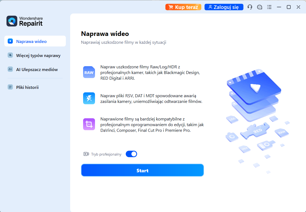Click the Naprawa wideo sidebar icon
Viewport: 306px width, 212px height.
click(10, 41)
